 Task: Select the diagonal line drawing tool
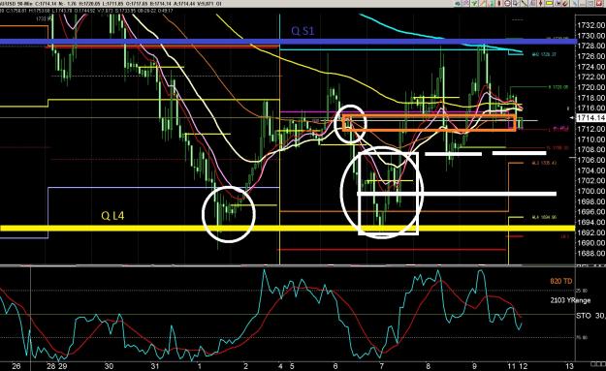click(524, 3)
